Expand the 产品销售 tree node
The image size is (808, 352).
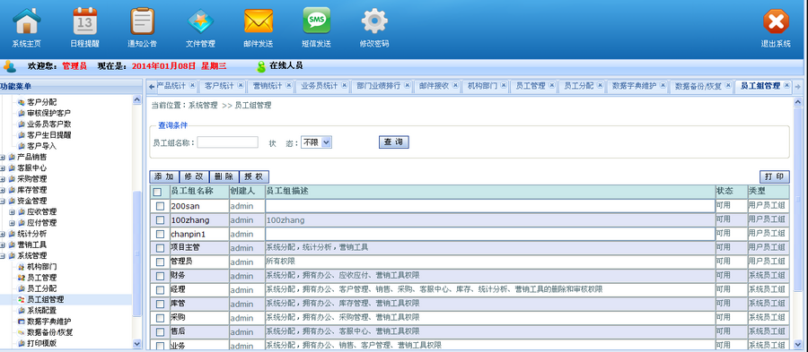coord(3,158)
